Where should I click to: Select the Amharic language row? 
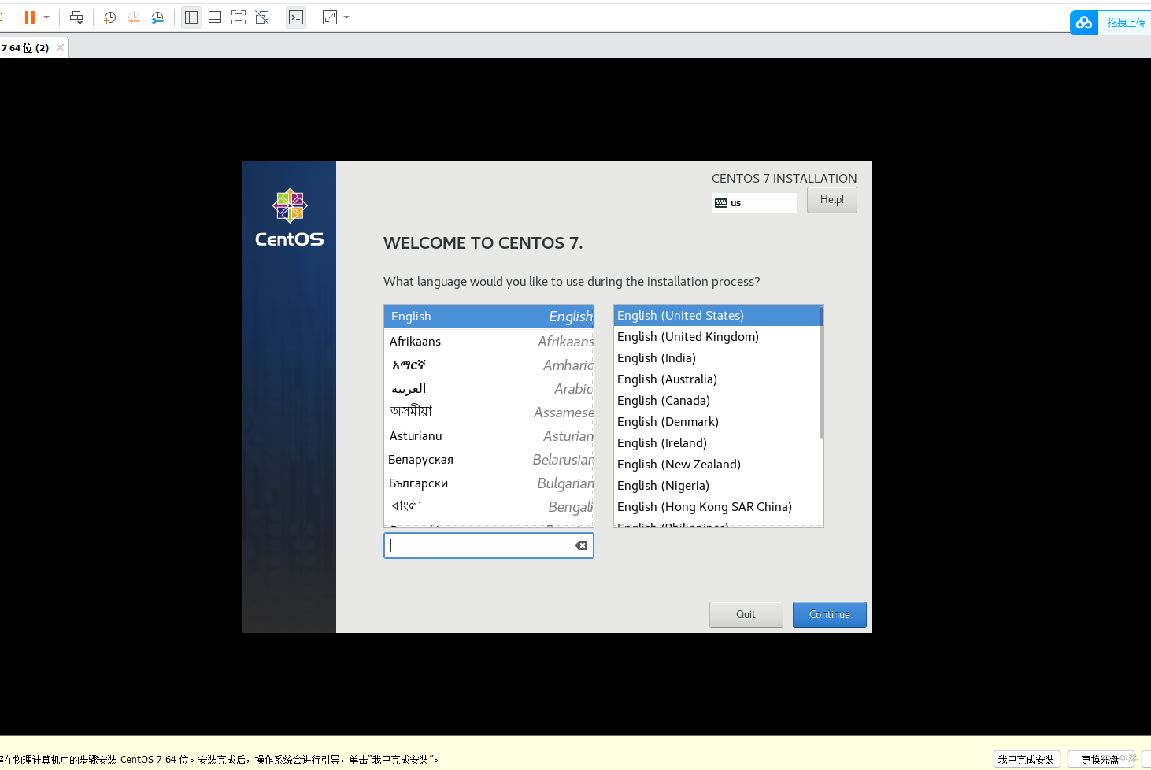pyautogui.click(x=489, y=365)
